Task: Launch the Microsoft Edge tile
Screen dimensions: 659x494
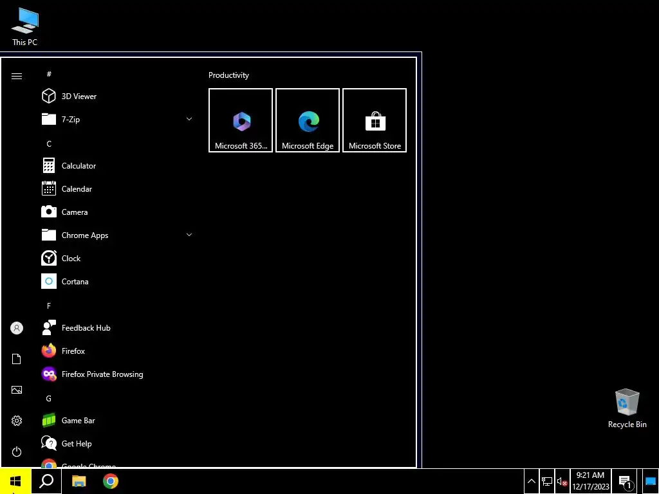Action: coord(308,120)
